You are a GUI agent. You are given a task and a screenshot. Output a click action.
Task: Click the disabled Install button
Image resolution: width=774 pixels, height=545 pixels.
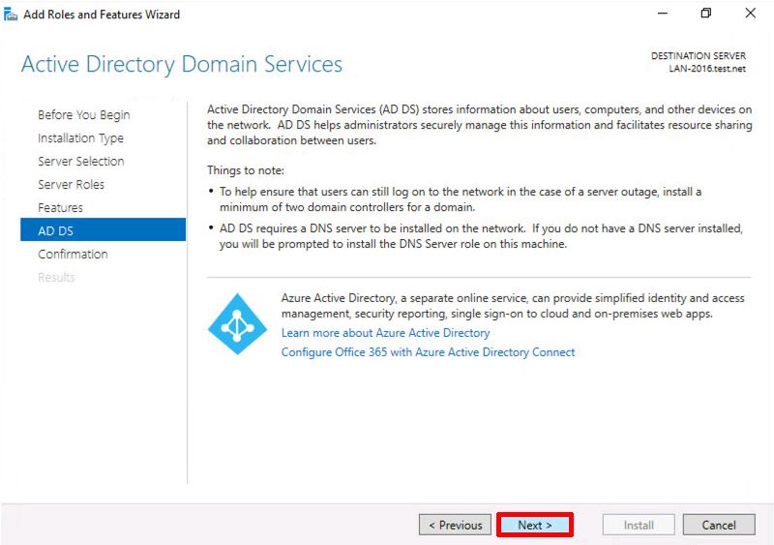[639, 525]
